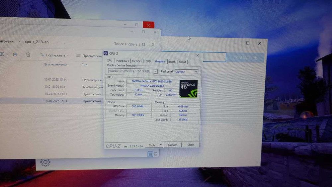This screenshot has width=332, height=187.
Task: Click the cpu-z_2.13-en breadcrumb
Action: point(37,42)
